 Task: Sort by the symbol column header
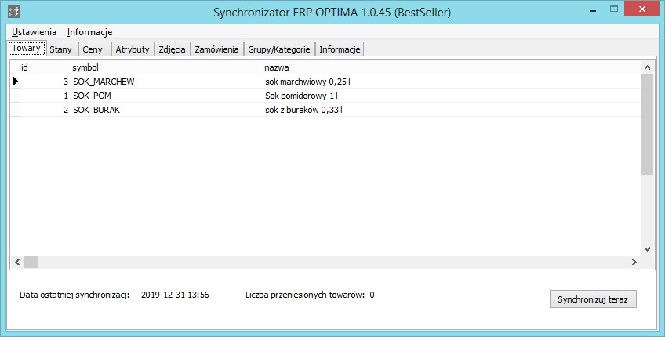166,67
